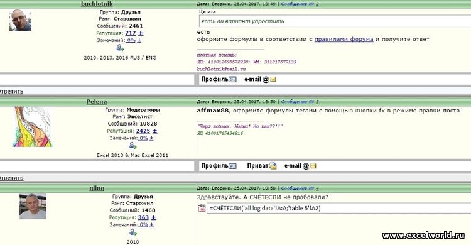Click the add-friend icon under gling's stats

(x=133, y=232)
